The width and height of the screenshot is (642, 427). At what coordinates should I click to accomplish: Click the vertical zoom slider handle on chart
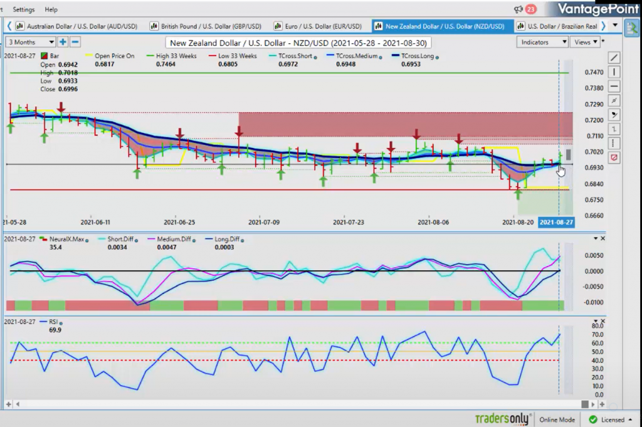[x=569, y=154]
